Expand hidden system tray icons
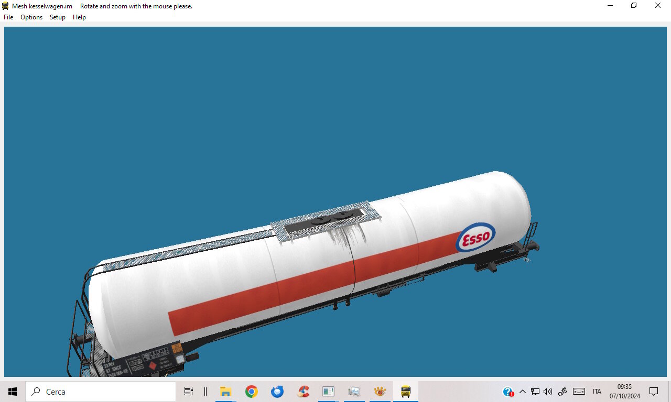Viewport: 671px width, 402px height. click(x=522, y=392)
